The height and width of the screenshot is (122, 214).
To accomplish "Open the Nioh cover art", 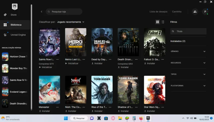I will (x=76, y=90).
